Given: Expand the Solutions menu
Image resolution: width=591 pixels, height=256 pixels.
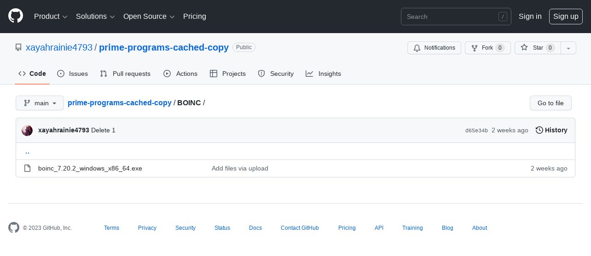Looking at the screenshot, I should click(x=95, y=17).
